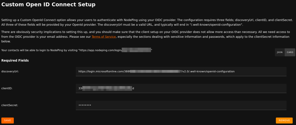This screenshot has height=125, width=296.
Task: Click the REMOVE button
Action: point(284,120)
